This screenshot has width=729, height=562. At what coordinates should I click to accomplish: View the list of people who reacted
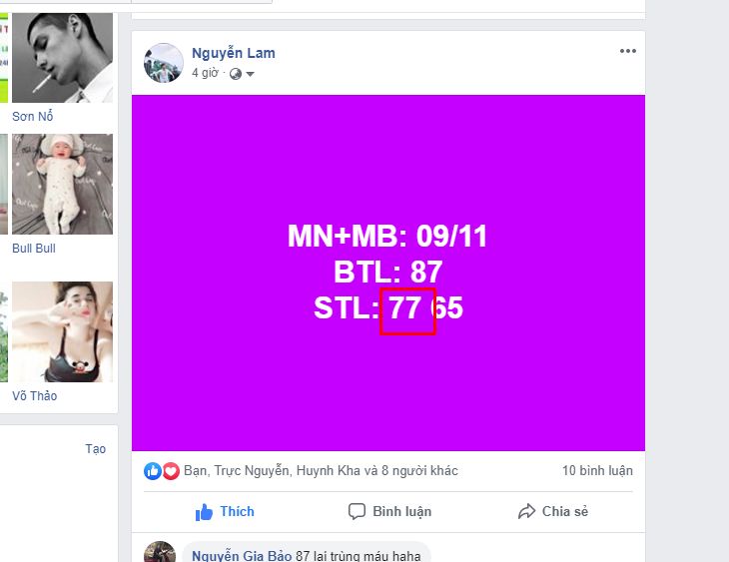click(321, 471)
